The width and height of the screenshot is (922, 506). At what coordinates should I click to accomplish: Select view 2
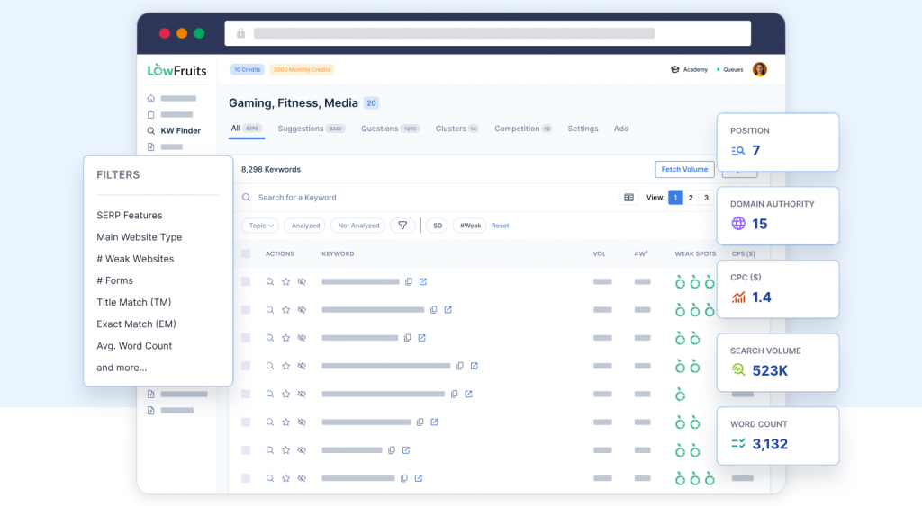click(x=691, y=198)
